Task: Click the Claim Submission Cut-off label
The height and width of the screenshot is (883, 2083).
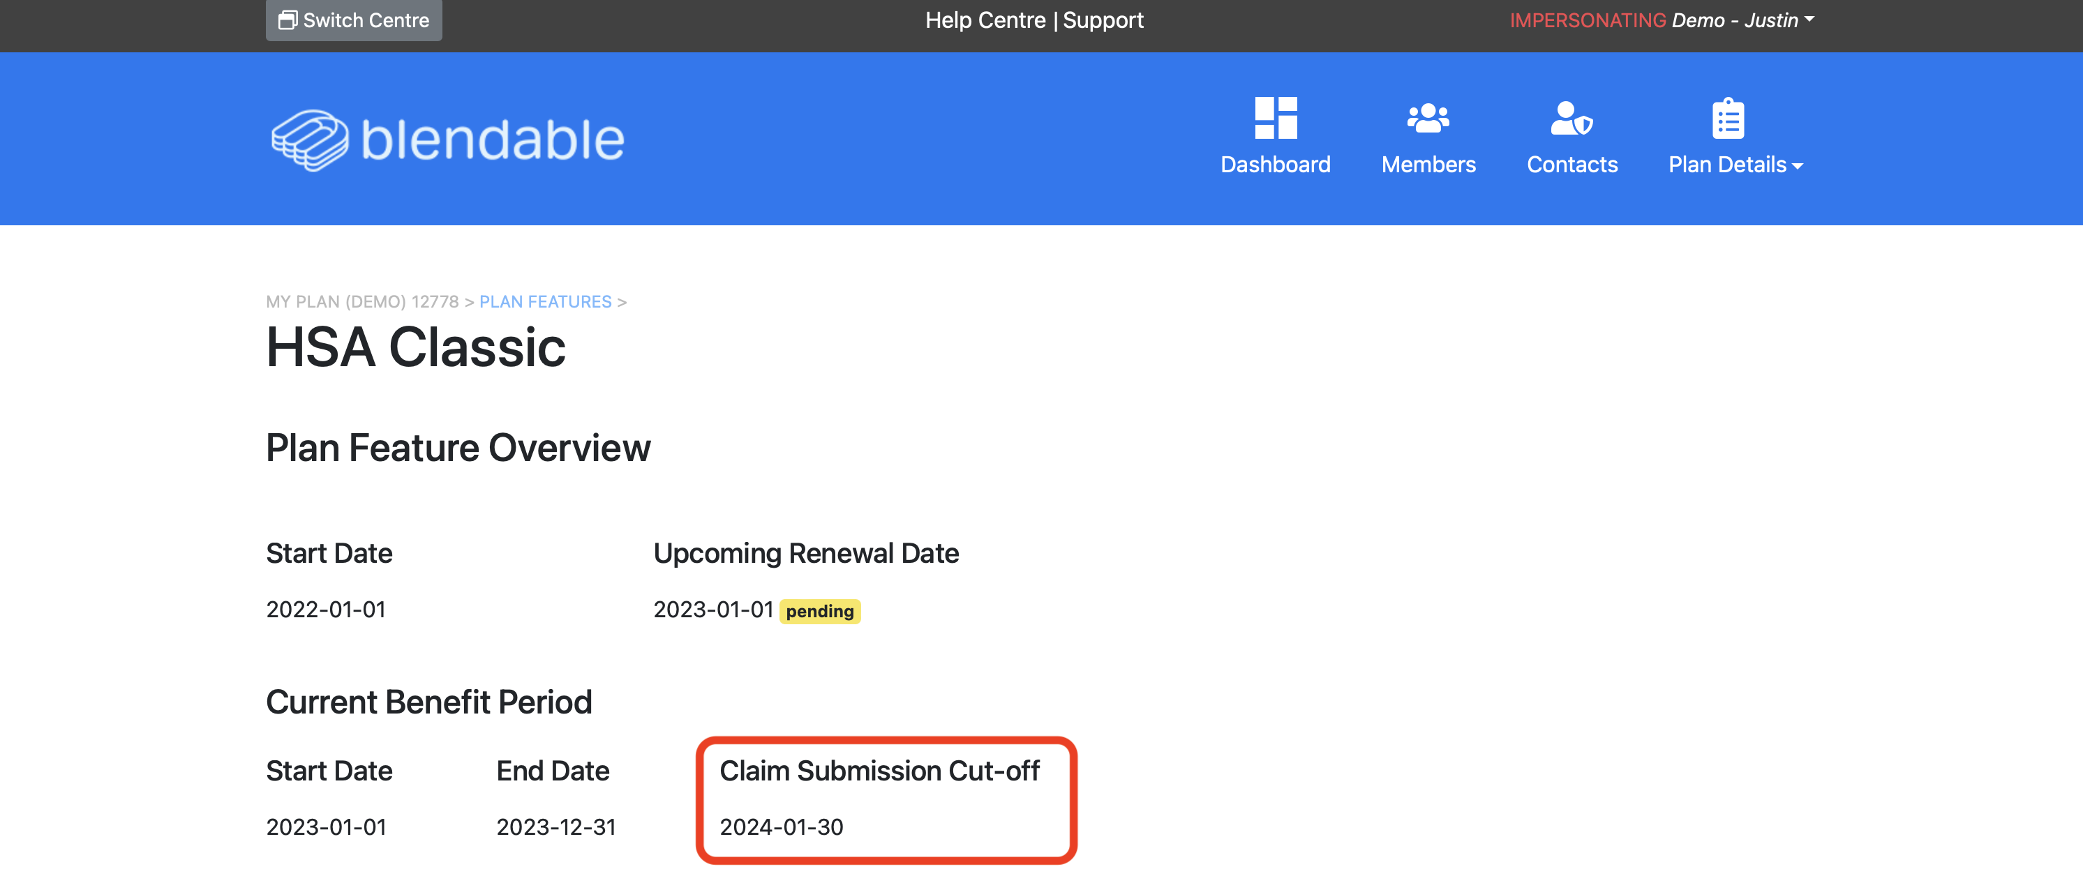Action: point(879,771)
